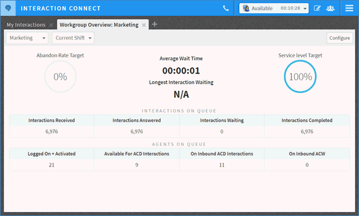
Task: Add a new view tab
Action: pyautogui.click(x=154, y=24)
